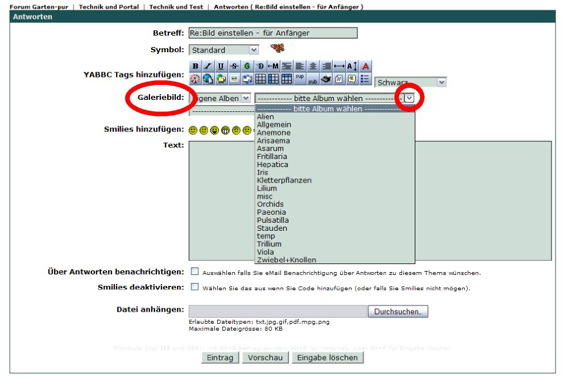Screen dimensions: 563x376
Task: Insert the first yellow smiley face
Action: 194,130
